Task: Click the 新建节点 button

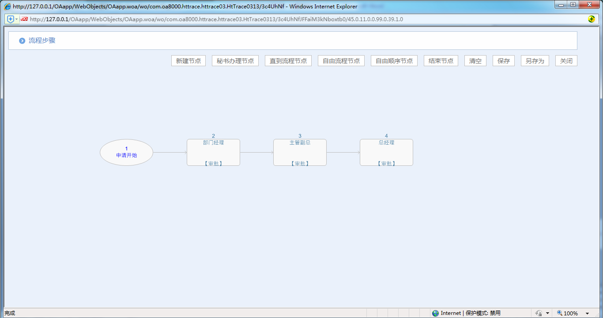Action: pos(188,61)
